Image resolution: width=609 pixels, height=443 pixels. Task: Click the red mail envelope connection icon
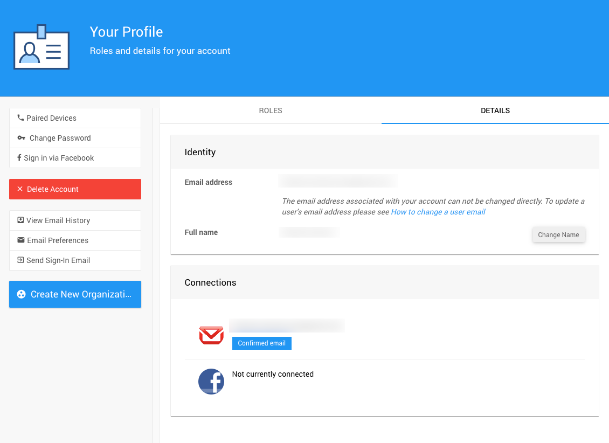[211, 335]
